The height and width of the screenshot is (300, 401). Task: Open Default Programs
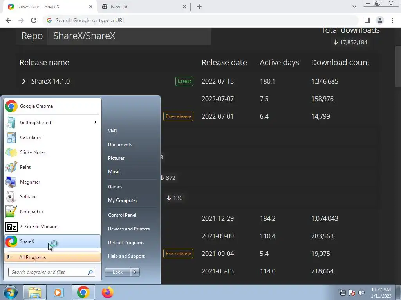click(x=126, y=243)
